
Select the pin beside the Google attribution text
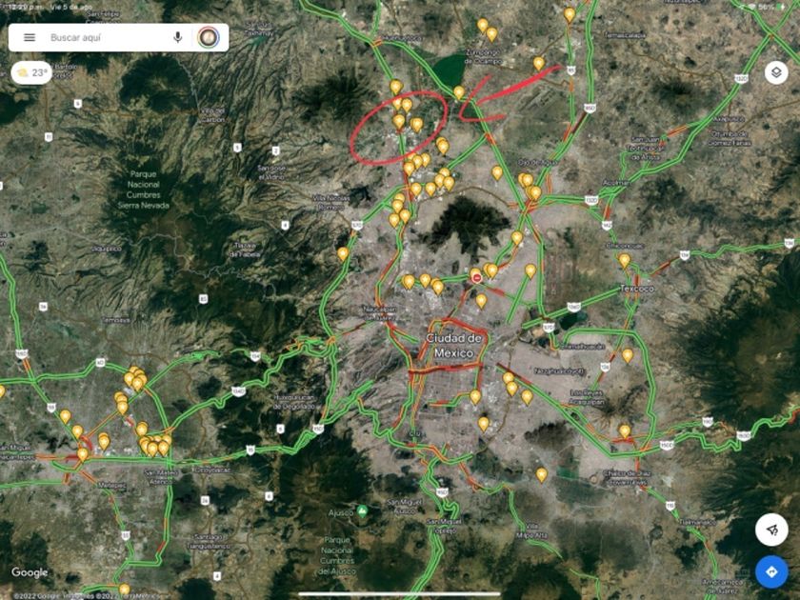(x=124, y=590)
